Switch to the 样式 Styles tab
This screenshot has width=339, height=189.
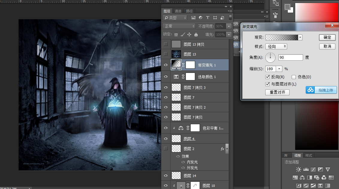tap(309, 155)
